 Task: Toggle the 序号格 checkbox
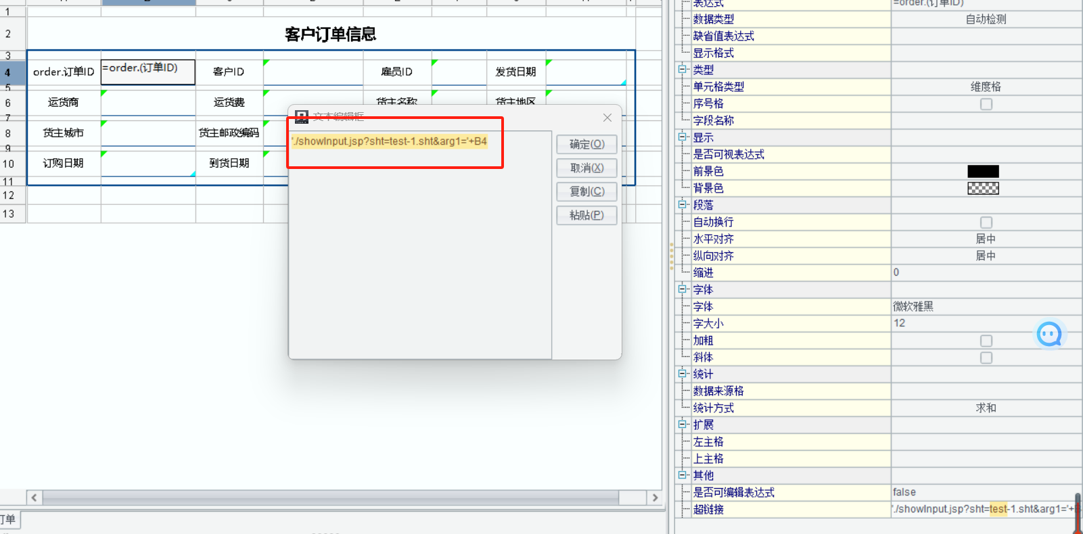coord(986,104)
